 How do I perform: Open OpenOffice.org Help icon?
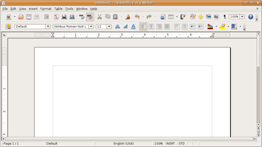coord(251,17)
